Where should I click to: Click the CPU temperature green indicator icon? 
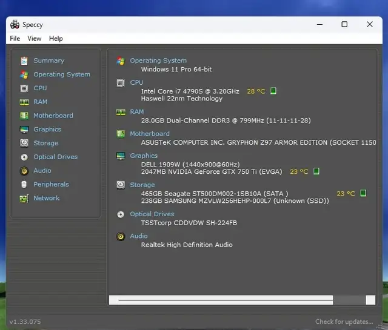coord(273,91)
